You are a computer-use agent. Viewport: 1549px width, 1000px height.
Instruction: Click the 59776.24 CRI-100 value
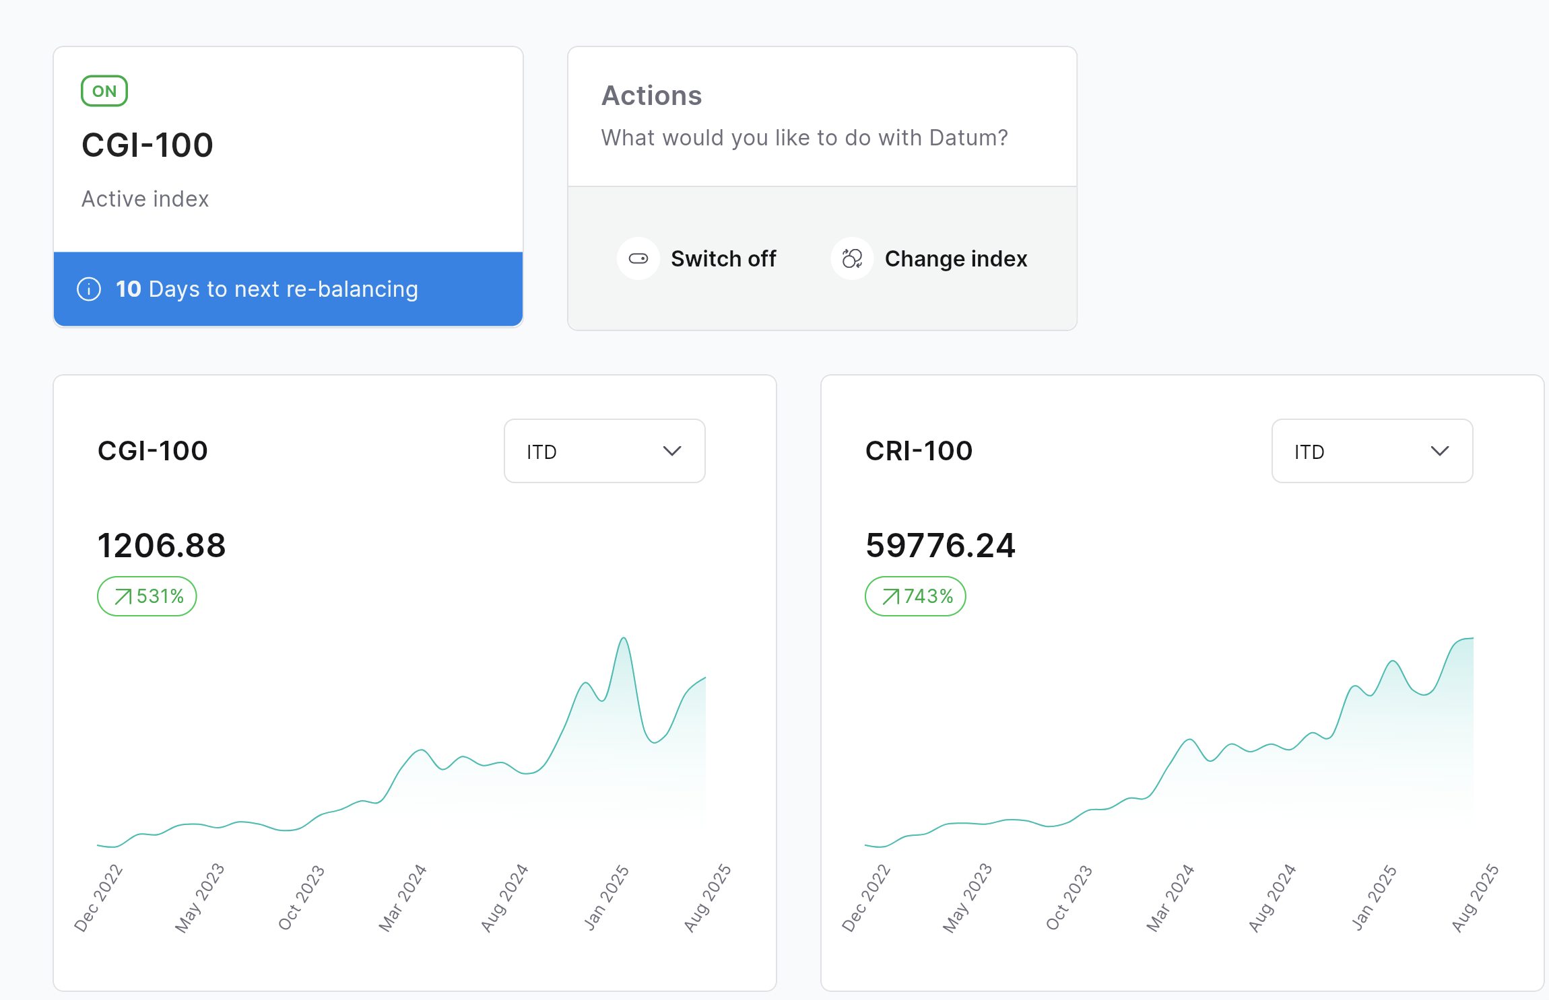pyautogui.click(x=940, y=545)
